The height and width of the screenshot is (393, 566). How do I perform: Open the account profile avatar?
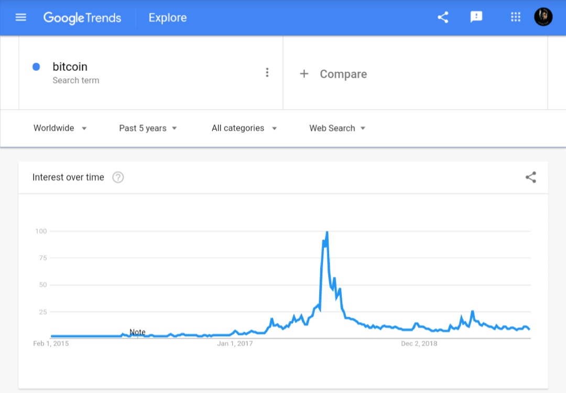(x=543, y=17)
